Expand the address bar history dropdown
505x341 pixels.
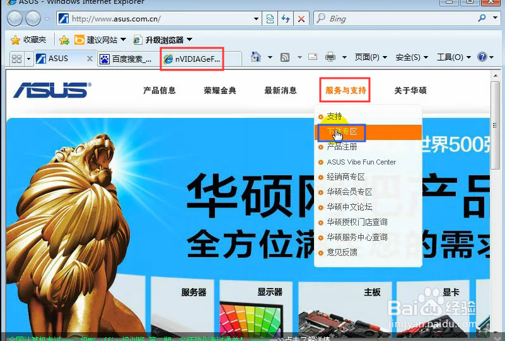tap(256, 19)
